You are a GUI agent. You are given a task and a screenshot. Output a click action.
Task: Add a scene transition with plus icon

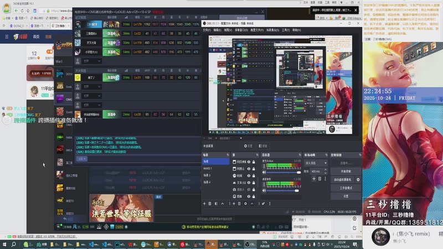(314, 179)
